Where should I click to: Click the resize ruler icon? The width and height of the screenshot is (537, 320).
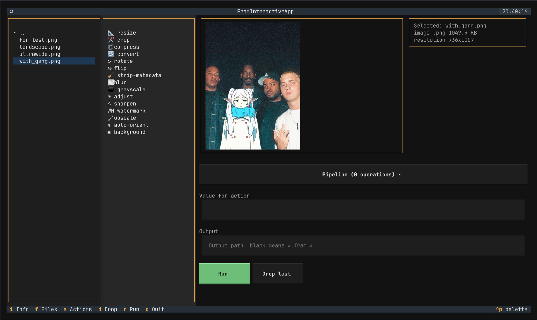(x=111, y=33)
